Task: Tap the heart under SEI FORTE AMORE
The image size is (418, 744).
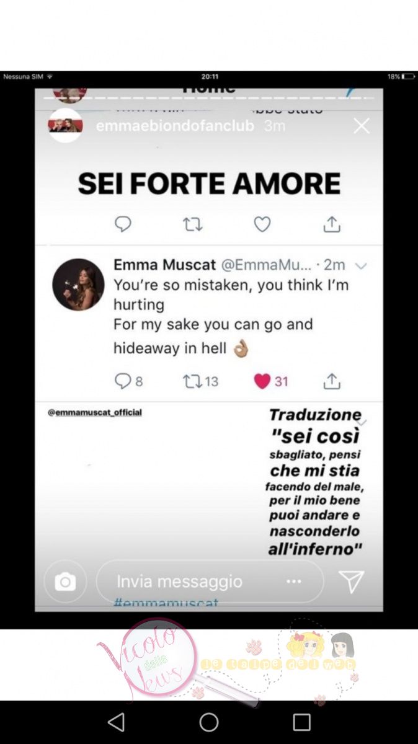Action: point(262,224)
